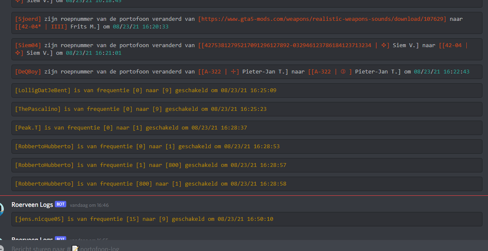Click the [Siem04] name in the callsign log

[28, 45]
